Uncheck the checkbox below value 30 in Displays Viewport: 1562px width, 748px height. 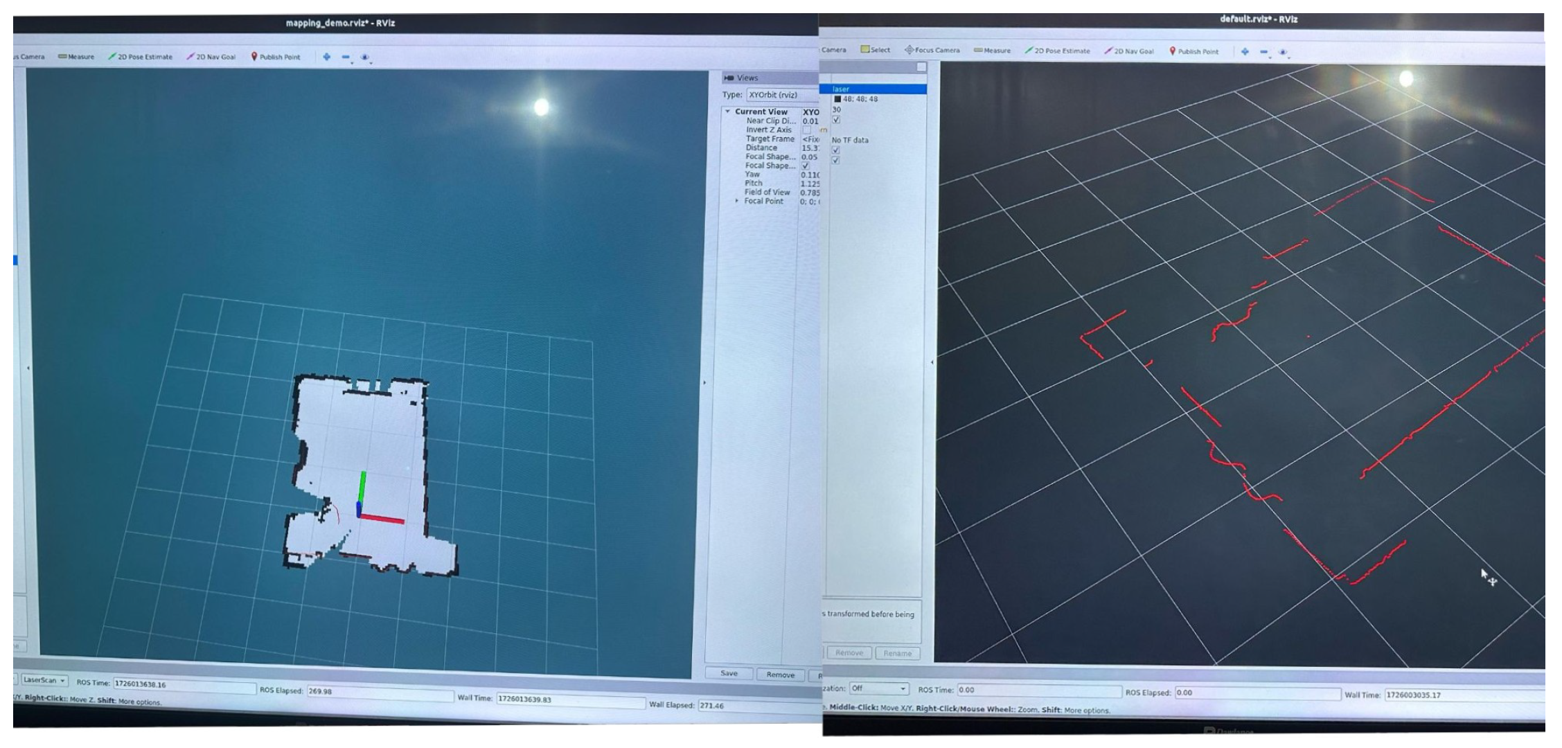[836, 120]
